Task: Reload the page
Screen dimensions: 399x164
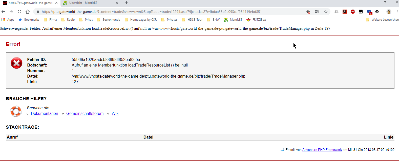Action: click(19, 12)
